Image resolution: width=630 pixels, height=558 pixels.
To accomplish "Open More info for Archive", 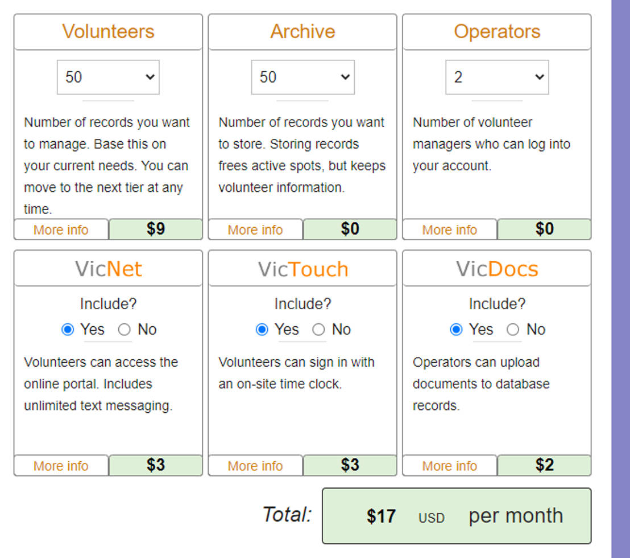I will tap(255, 229).
